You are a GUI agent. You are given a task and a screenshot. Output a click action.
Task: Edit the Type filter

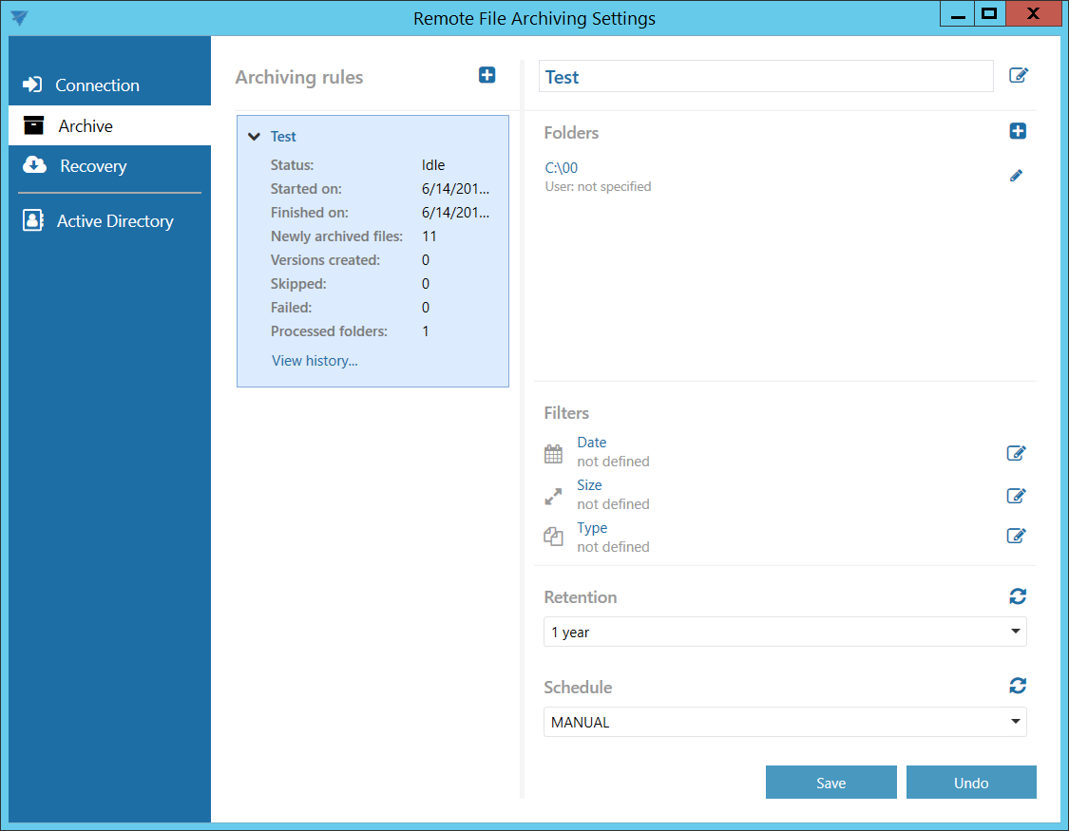(x=1016, y=536)
